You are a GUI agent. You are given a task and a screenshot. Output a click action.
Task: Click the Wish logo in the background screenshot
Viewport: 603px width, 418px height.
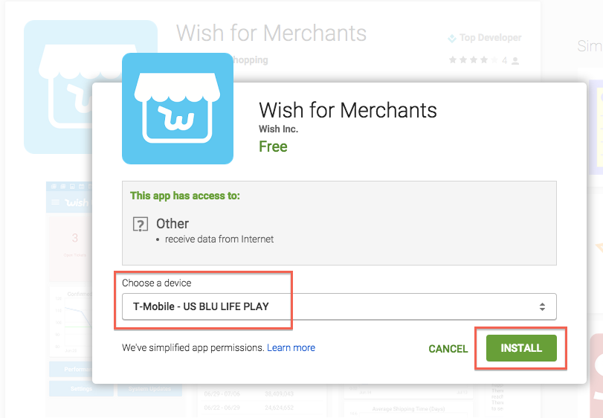pos(76,202)
